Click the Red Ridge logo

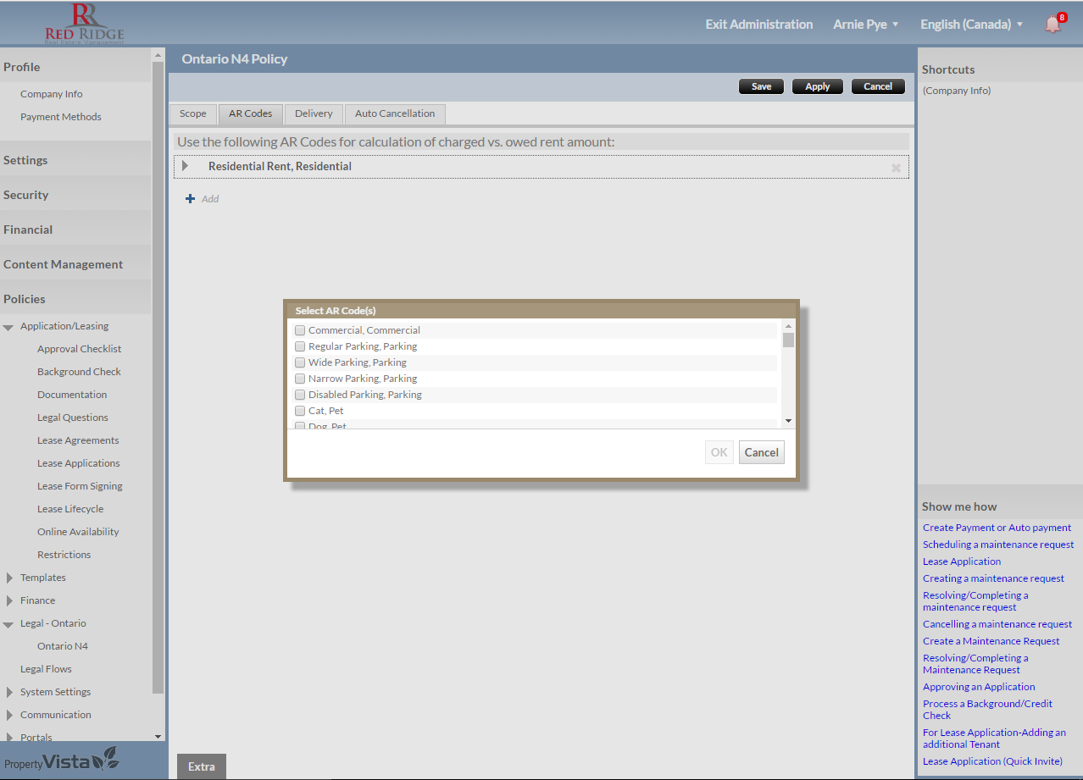click(85, 23)
